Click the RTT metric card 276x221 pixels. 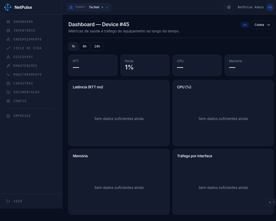pyautogui.click(x=93, y=65)
